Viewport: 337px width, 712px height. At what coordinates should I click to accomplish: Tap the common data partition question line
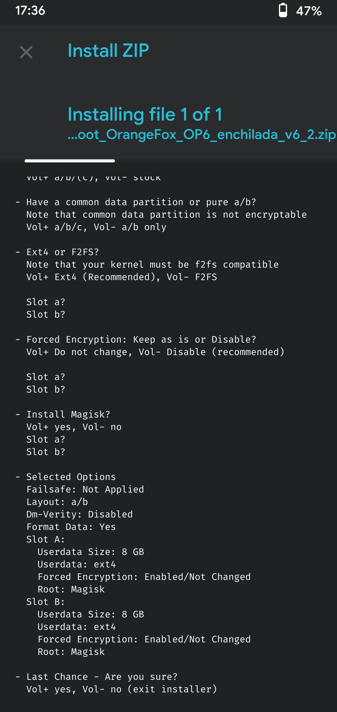[x=141, y=202]
